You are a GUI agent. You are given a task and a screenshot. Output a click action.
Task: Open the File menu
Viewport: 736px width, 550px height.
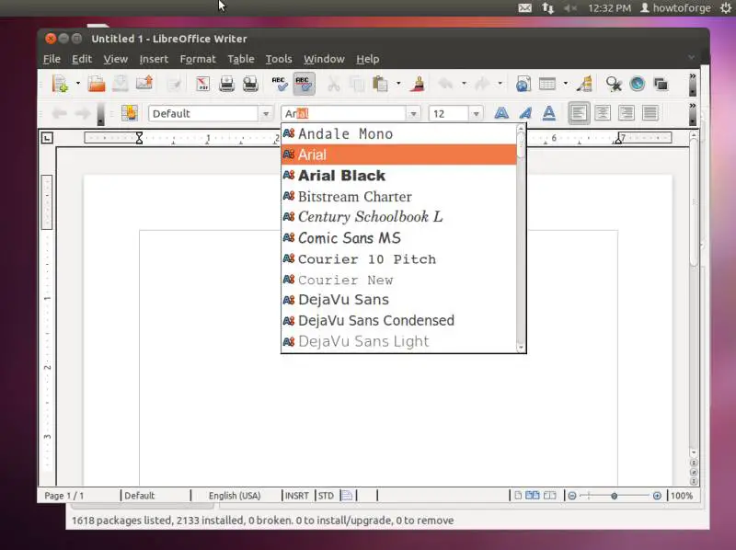point(52,59)
